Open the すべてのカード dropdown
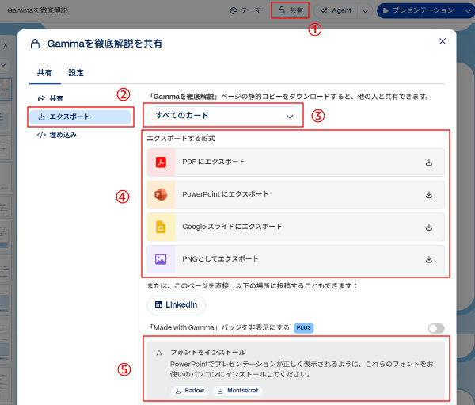 coord(224,116)
